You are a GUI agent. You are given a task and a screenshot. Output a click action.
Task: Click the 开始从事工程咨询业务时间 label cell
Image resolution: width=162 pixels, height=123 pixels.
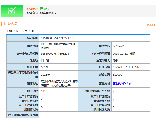[x=23, y=75]
